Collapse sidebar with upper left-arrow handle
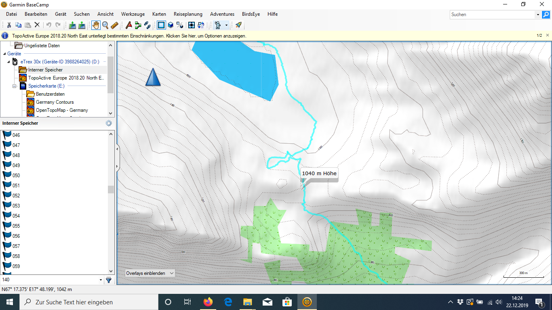552x310 pixels. pos(118,149)
